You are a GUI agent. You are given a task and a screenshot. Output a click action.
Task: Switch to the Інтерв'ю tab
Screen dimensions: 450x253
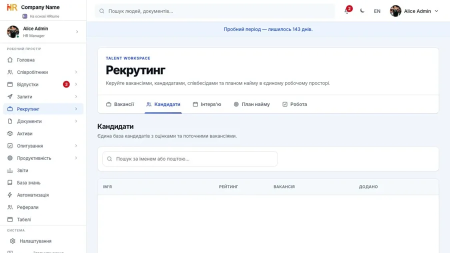click(x=207, y=104)
